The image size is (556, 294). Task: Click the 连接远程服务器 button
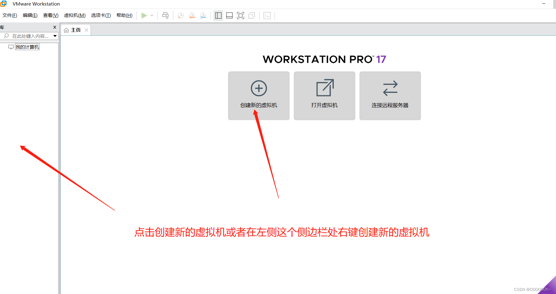point(390,96)
